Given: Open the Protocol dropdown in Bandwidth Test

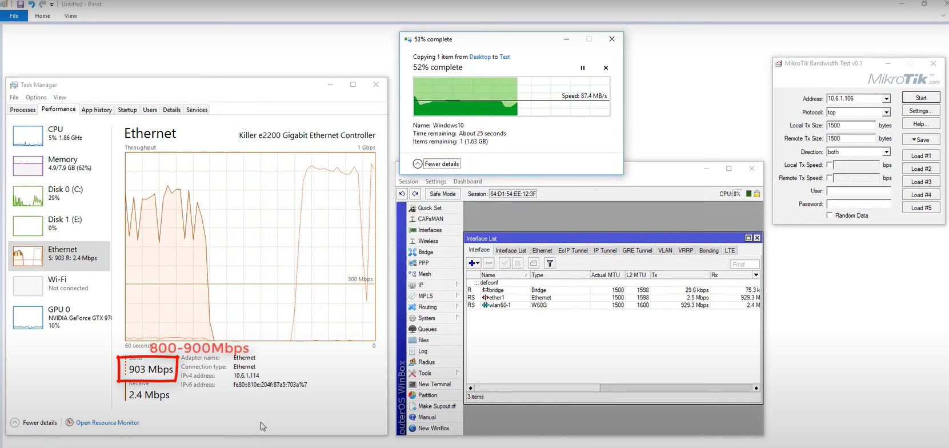Looking at the screenshot, I should tap(886, 113).
